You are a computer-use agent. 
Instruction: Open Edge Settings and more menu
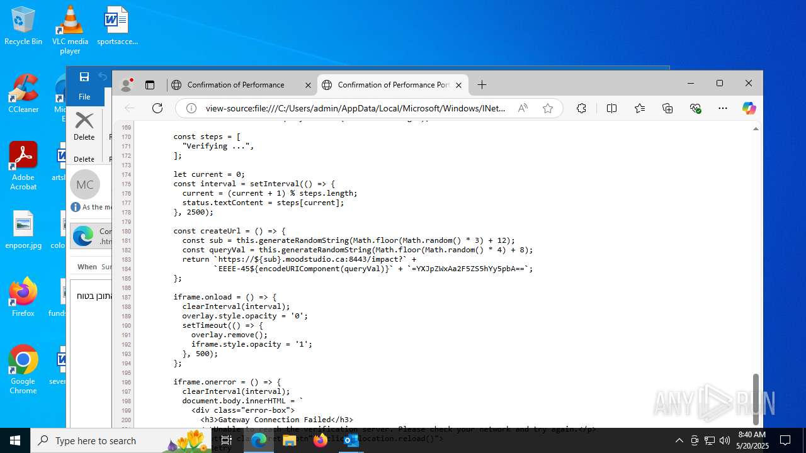pos(723,108)
